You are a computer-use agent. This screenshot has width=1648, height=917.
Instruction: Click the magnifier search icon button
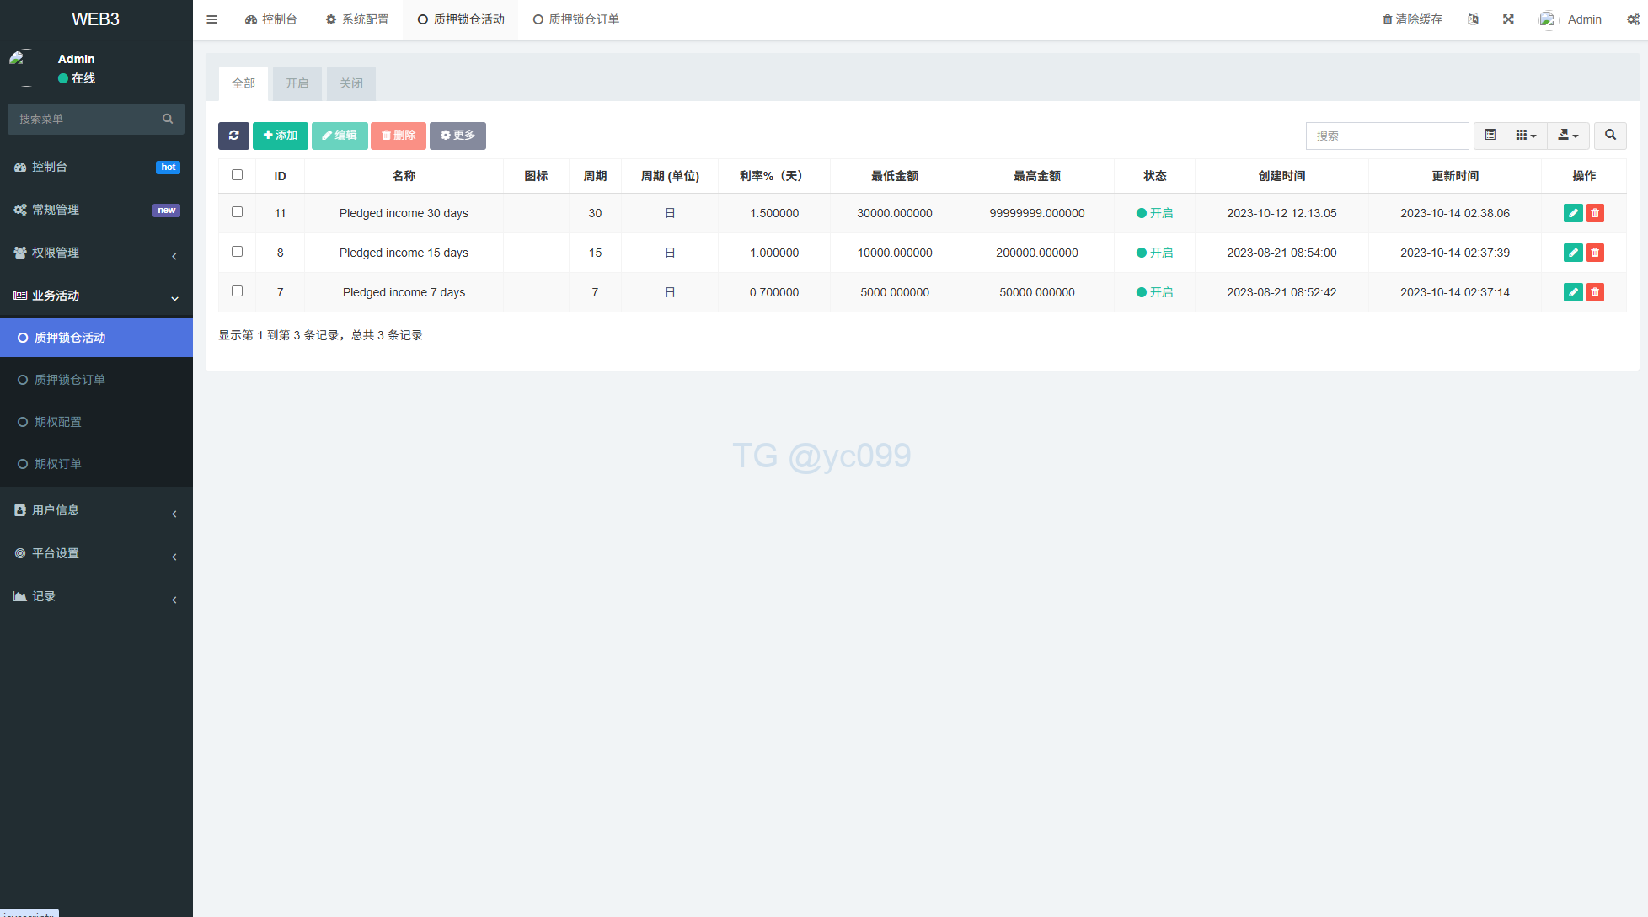[x=1610, y=136]
